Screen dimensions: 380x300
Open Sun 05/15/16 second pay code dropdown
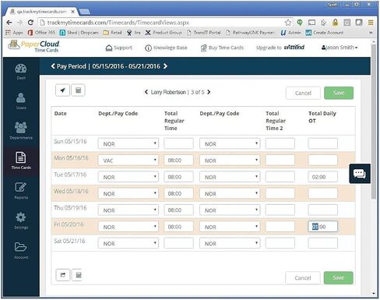click(x=230, y=143)
